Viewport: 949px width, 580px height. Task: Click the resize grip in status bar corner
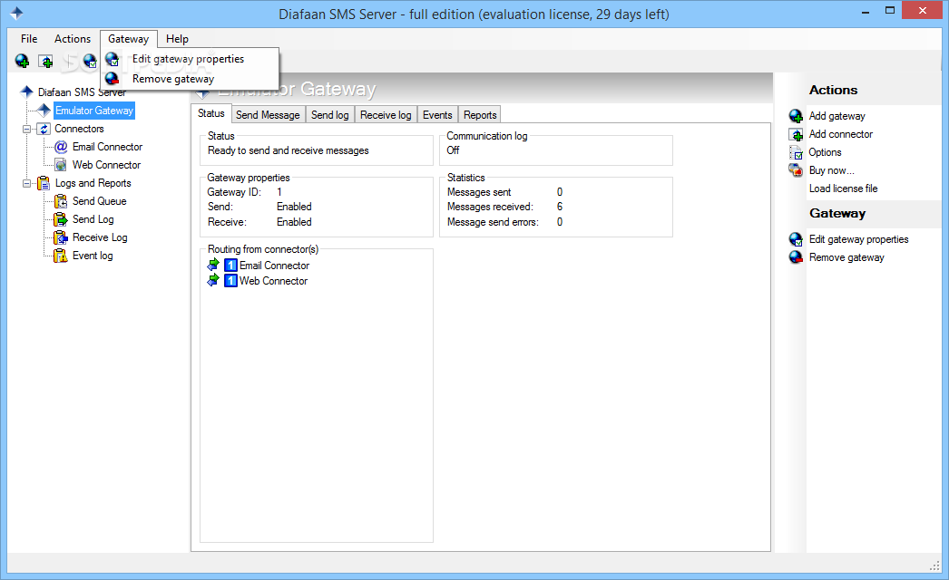click(934, 565)
